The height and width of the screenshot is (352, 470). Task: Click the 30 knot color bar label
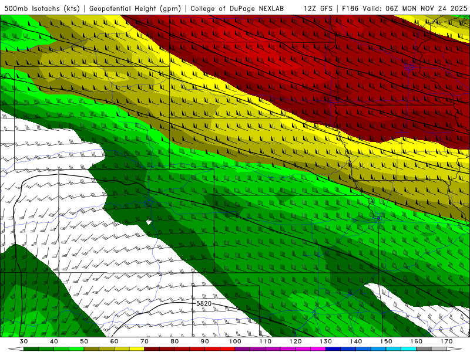[23, 341]
